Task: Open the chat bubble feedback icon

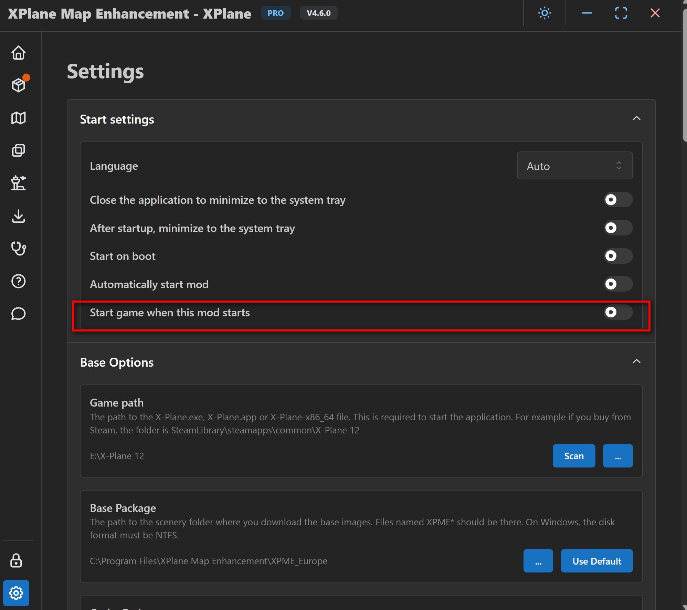Action: coord(18,314)
